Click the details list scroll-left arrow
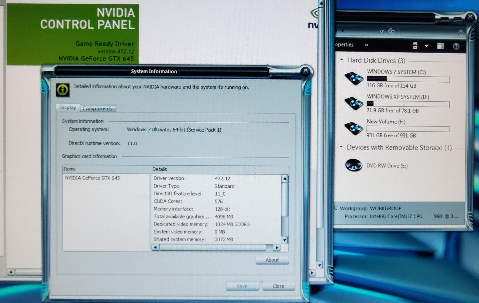This screenshot has height=303, width=479. pyautogui.click(x=155, y=247)
